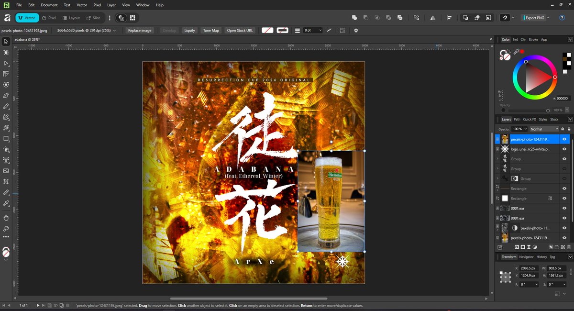Screen dimensions: 574x311
Task: Open the Normal blend mode dropdown
Action: (544, 129)
